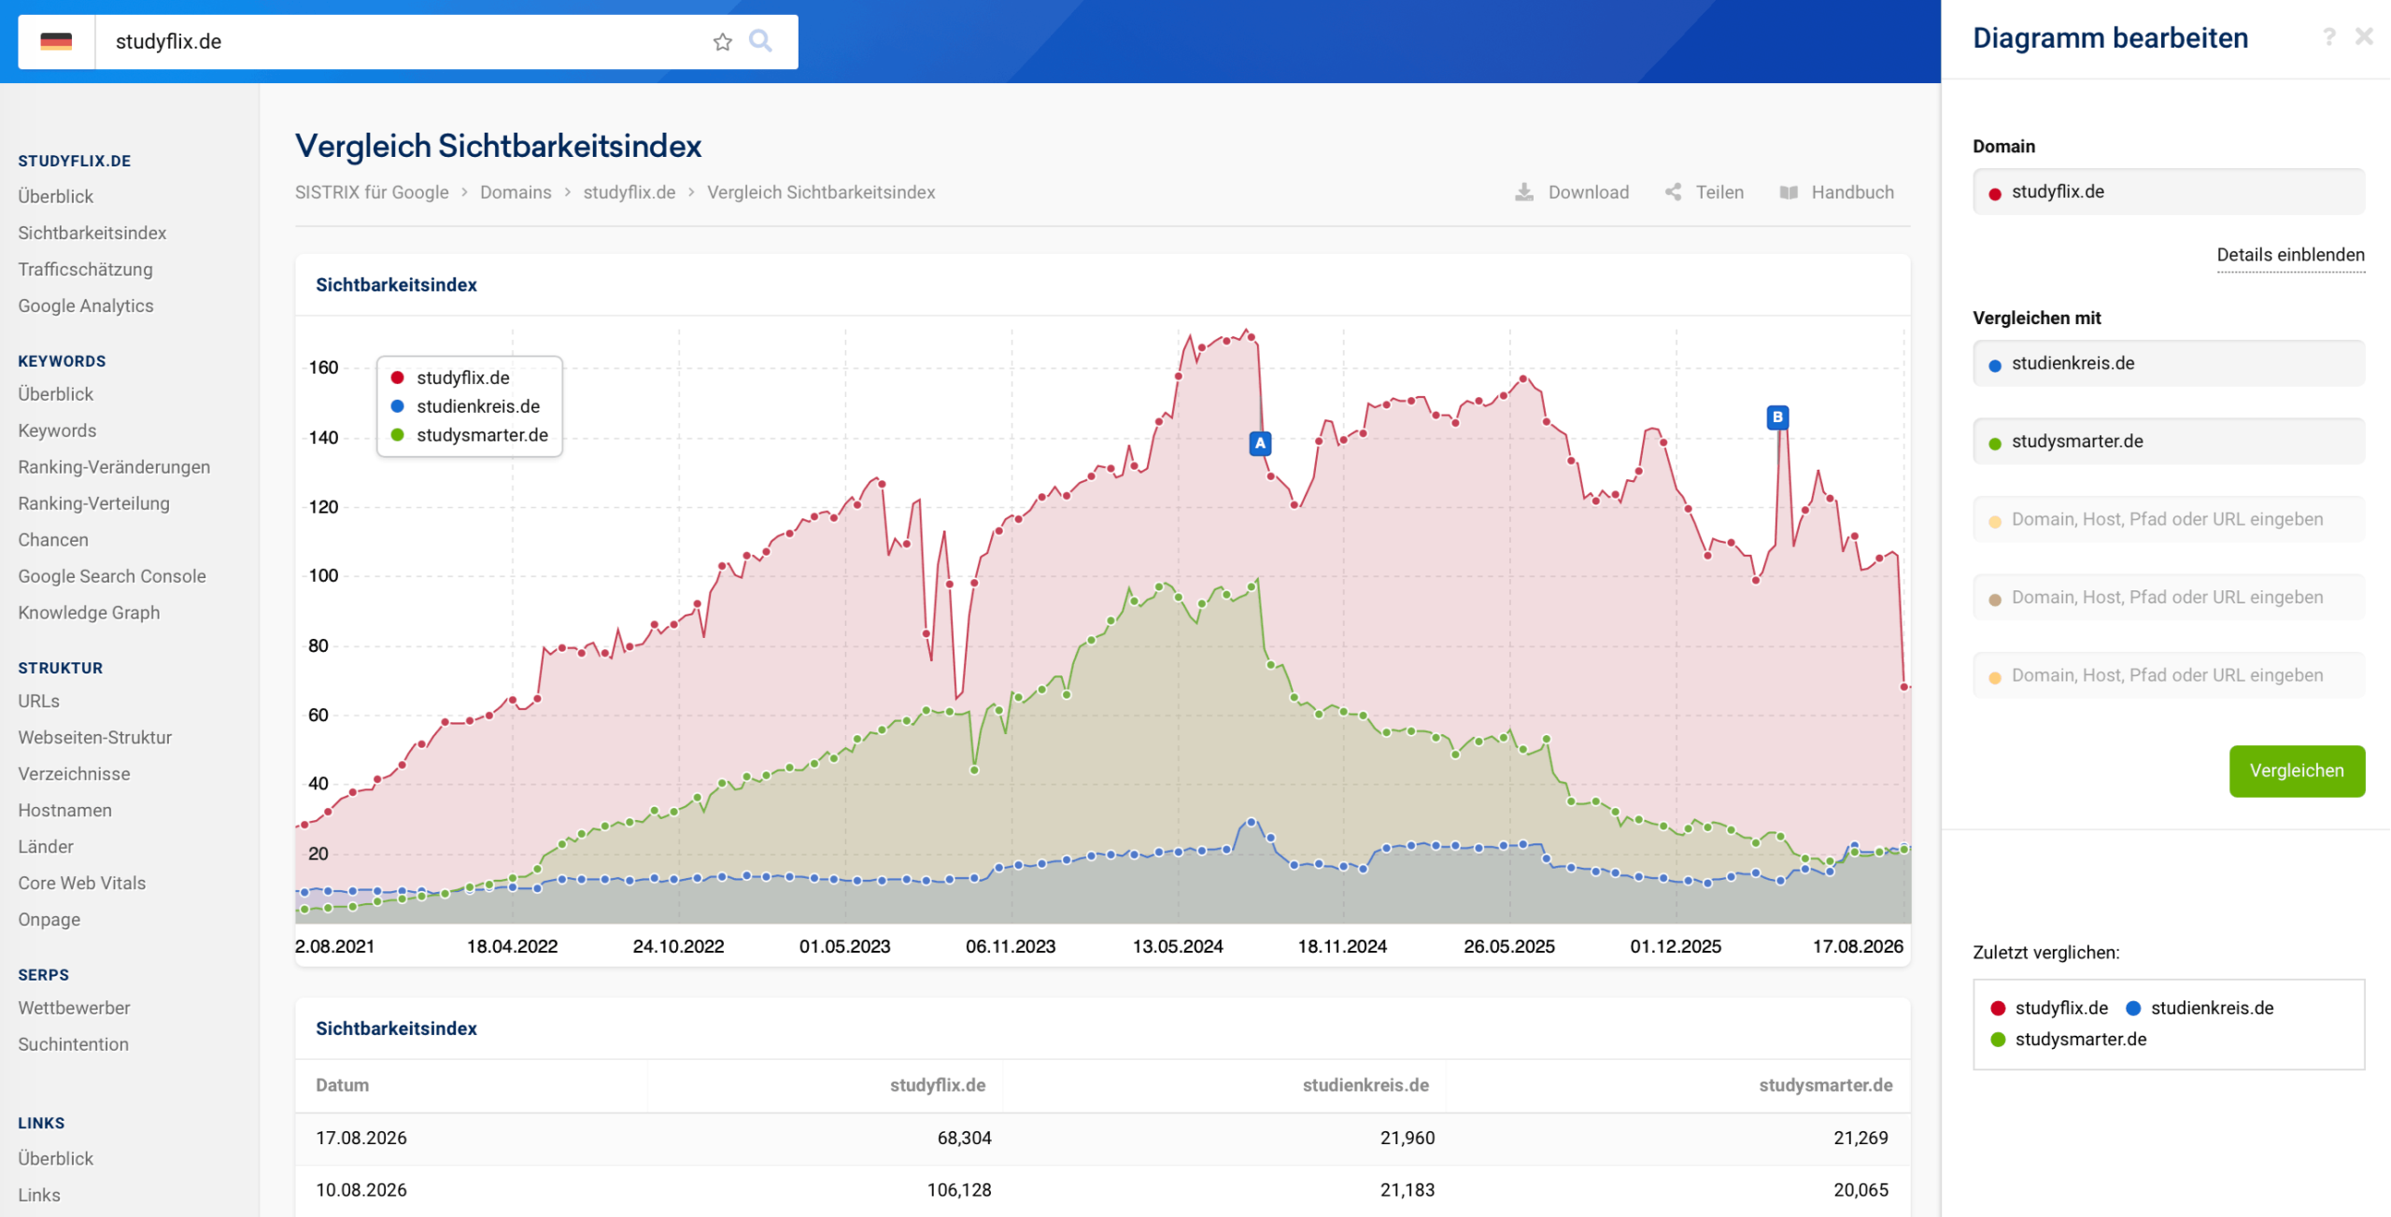Click the Download icon
This screenshot has width=2391, height=1217.
point(1524,192)
